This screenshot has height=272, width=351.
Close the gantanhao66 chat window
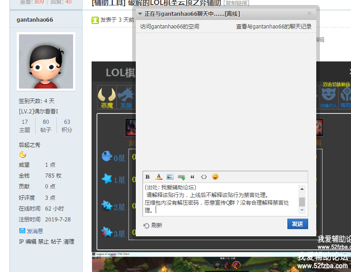click(309, 14)
